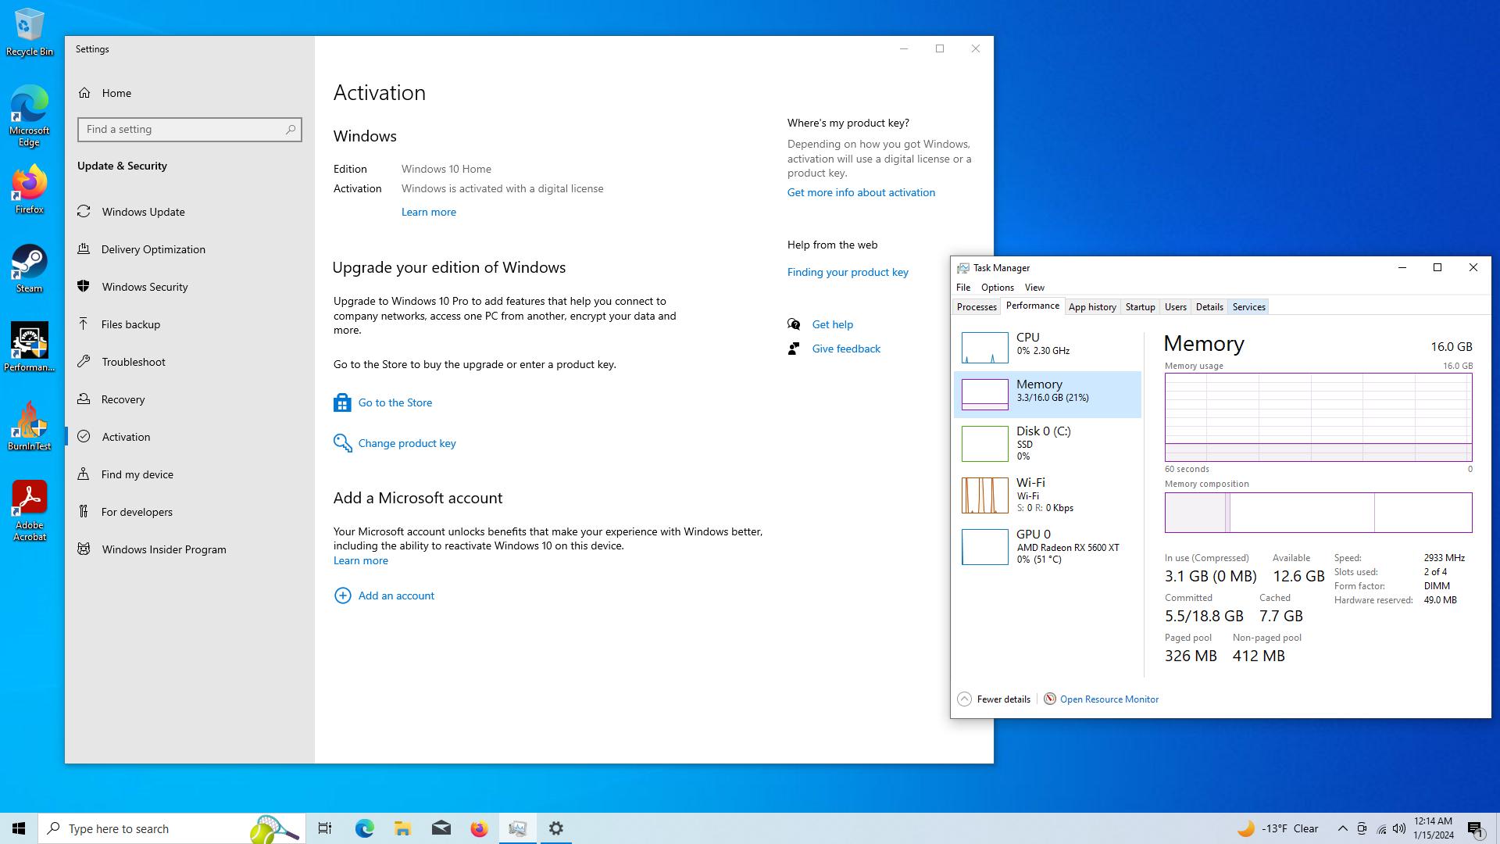Select the Adobe Acrobat desktop icon
Image resolution: width=1500 pixels, height=844 pixels.
tap(29, 510)
